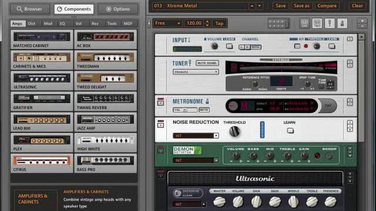Choose the Twang Reverb amp
The height and width of the screenshot is (211, 376).
[106, 101]
